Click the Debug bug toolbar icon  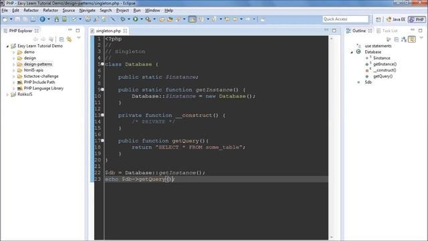click(123, 19)
